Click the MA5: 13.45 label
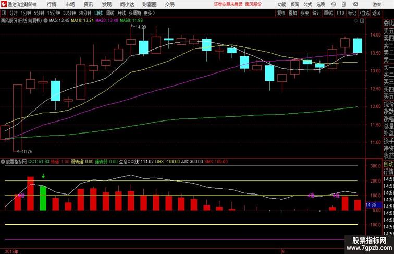The image size is (394, 254). point(59,21)
